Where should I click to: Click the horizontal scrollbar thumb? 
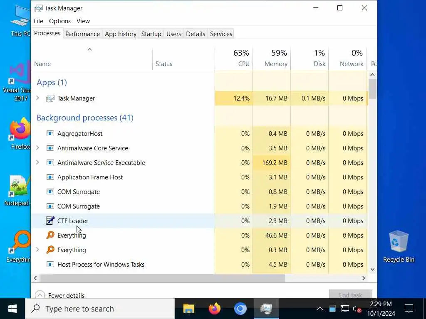click(162, 278)
